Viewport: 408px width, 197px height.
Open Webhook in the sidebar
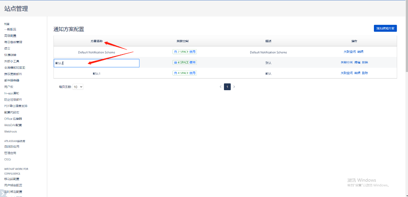[x=10, y=132]
